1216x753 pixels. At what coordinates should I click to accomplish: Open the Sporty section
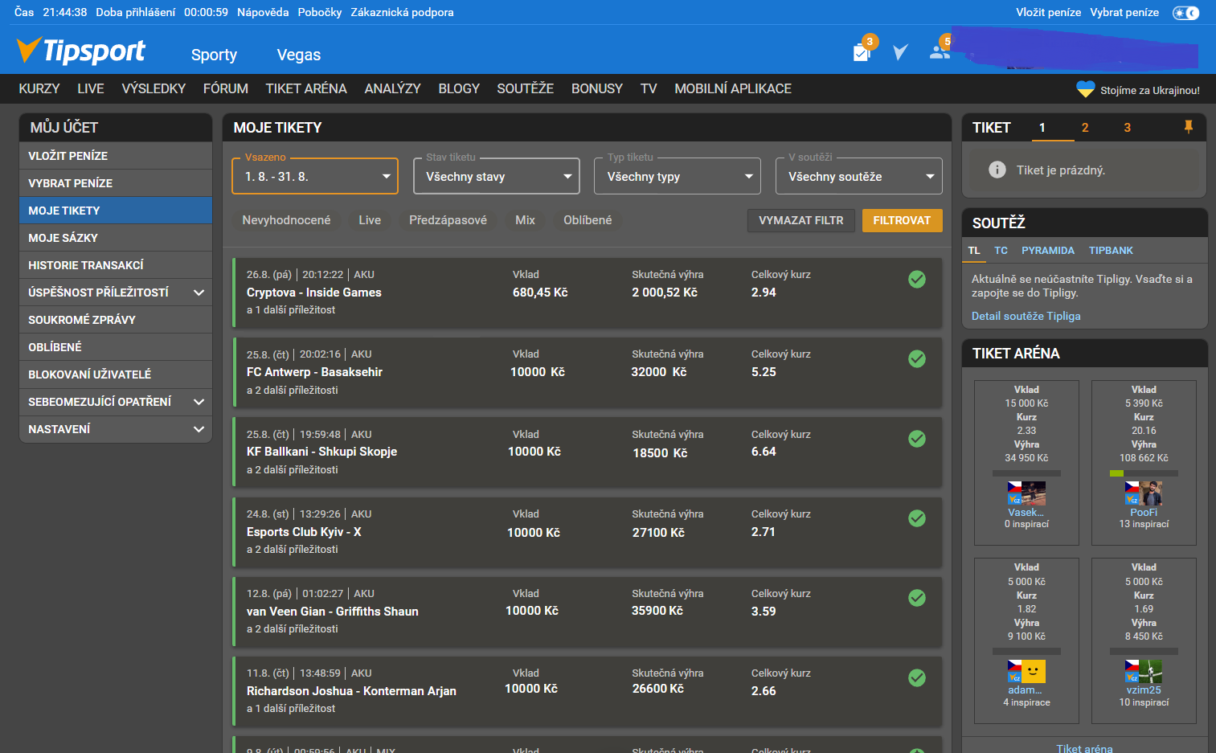pos(214,55)
